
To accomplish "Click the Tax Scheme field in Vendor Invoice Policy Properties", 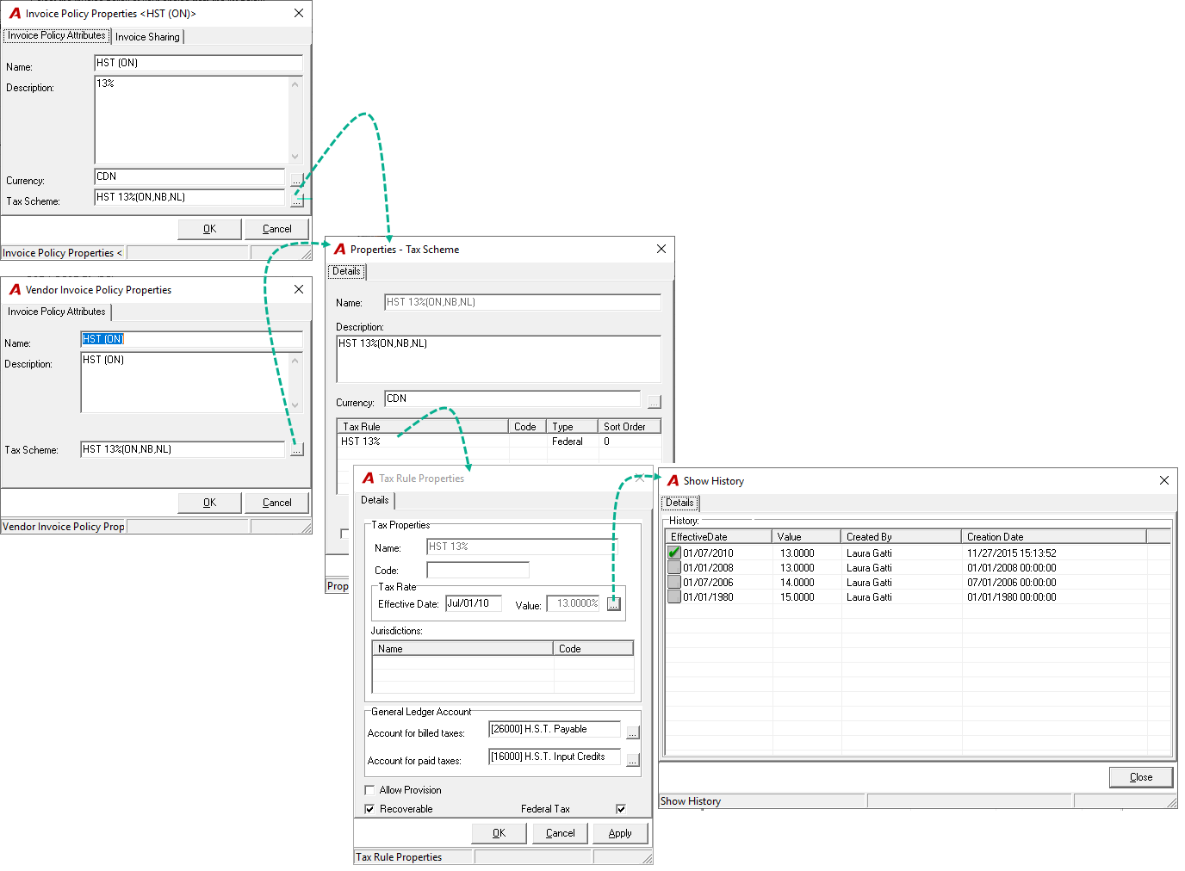I will (183, 449).
